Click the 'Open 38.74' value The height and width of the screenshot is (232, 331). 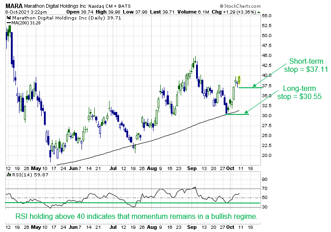tap(80, 12)
